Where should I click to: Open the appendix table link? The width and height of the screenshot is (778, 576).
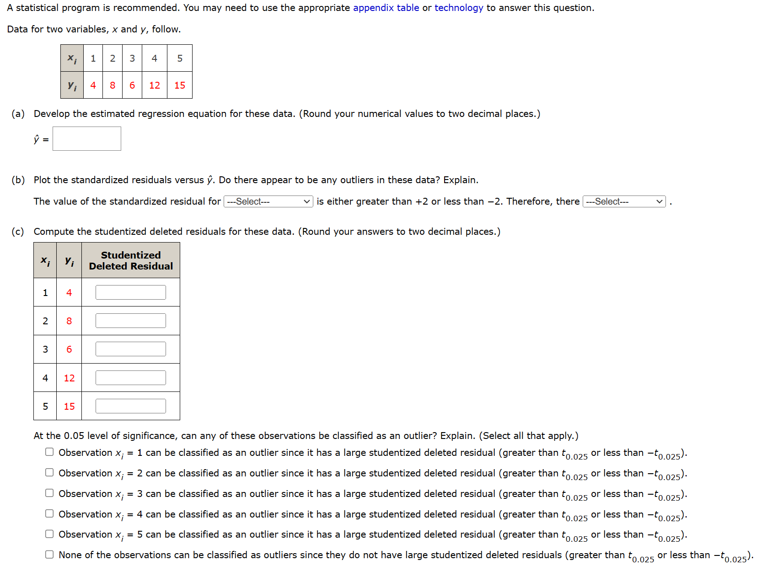386,8
